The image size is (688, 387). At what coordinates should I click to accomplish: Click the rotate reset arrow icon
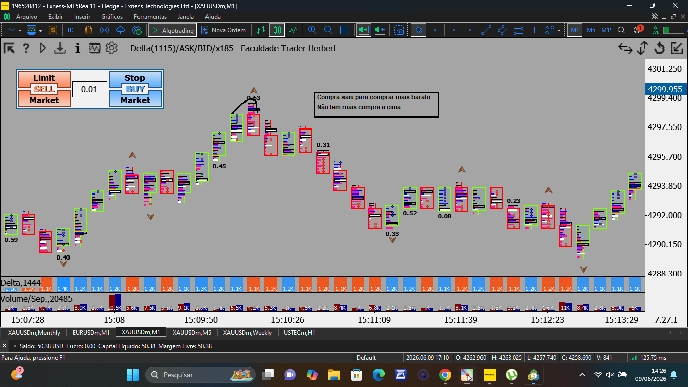pyautogui.click(x=660, y=48)
